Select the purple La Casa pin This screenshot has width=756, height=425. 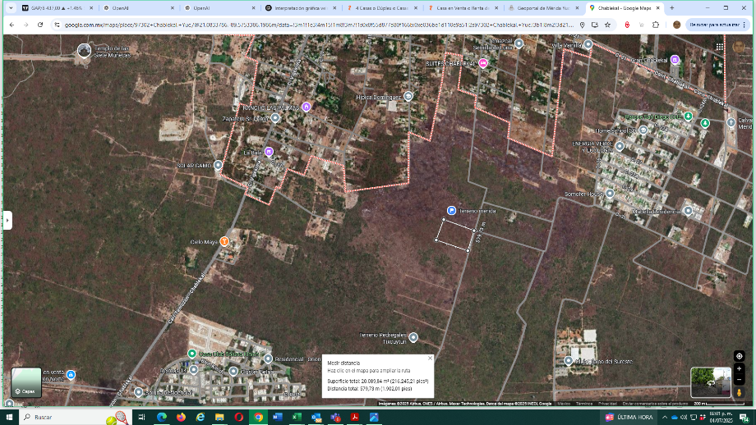[269, 152]
